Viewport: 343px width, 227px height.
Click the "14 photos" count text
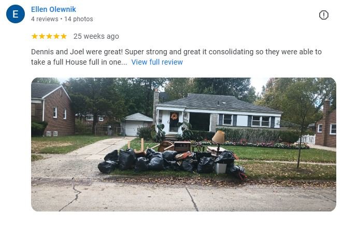(x=79, y=19)
